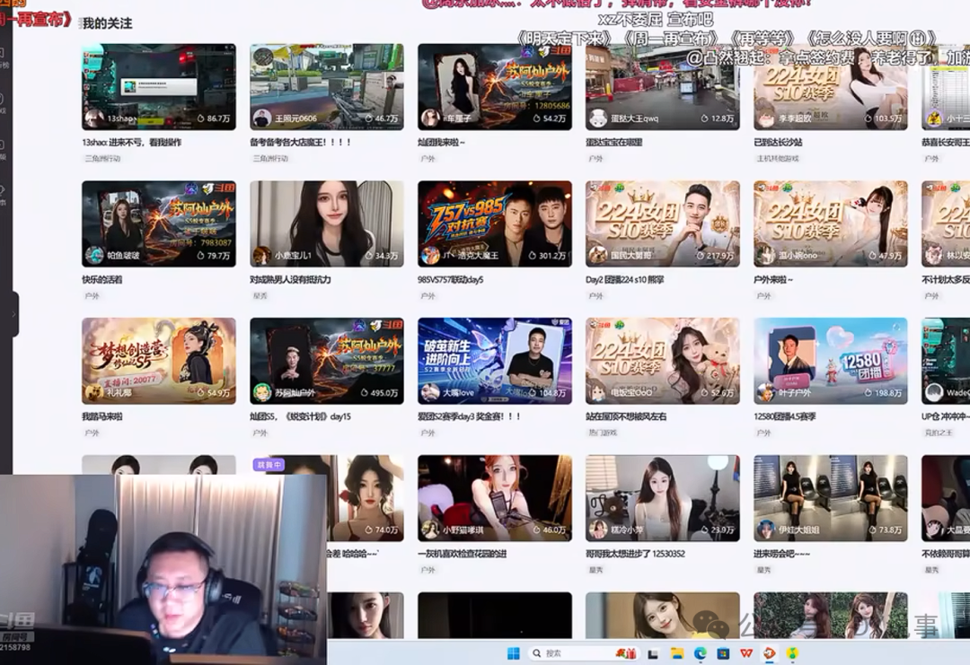This screenshot has height=665, width=970.
Task: Click the 大嘴love streamer avatar
Action: [430, 392]
